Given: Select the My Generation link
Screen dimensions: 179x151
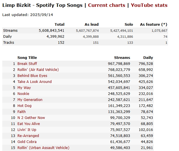Looking at the screenshot, I should pos(30,100).
